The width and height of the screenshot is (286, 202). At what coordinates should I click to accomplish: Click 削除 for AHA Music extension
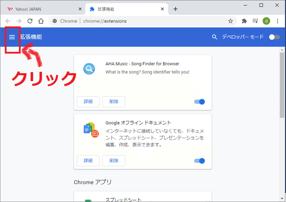click(114, 102)
